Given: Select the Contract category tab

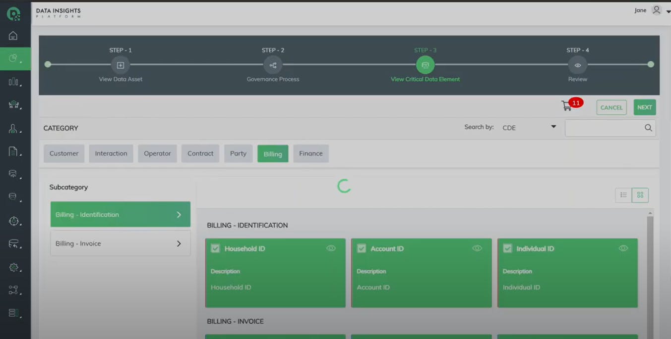Looking at the screenshot, I should tap(200, 153).
